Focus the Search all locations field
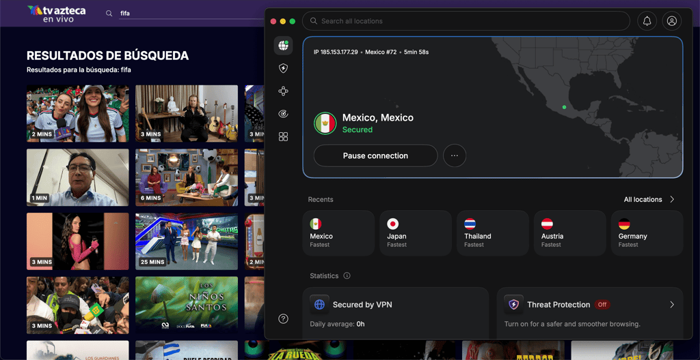The image size is (700, 360). (x=466, y=21)
